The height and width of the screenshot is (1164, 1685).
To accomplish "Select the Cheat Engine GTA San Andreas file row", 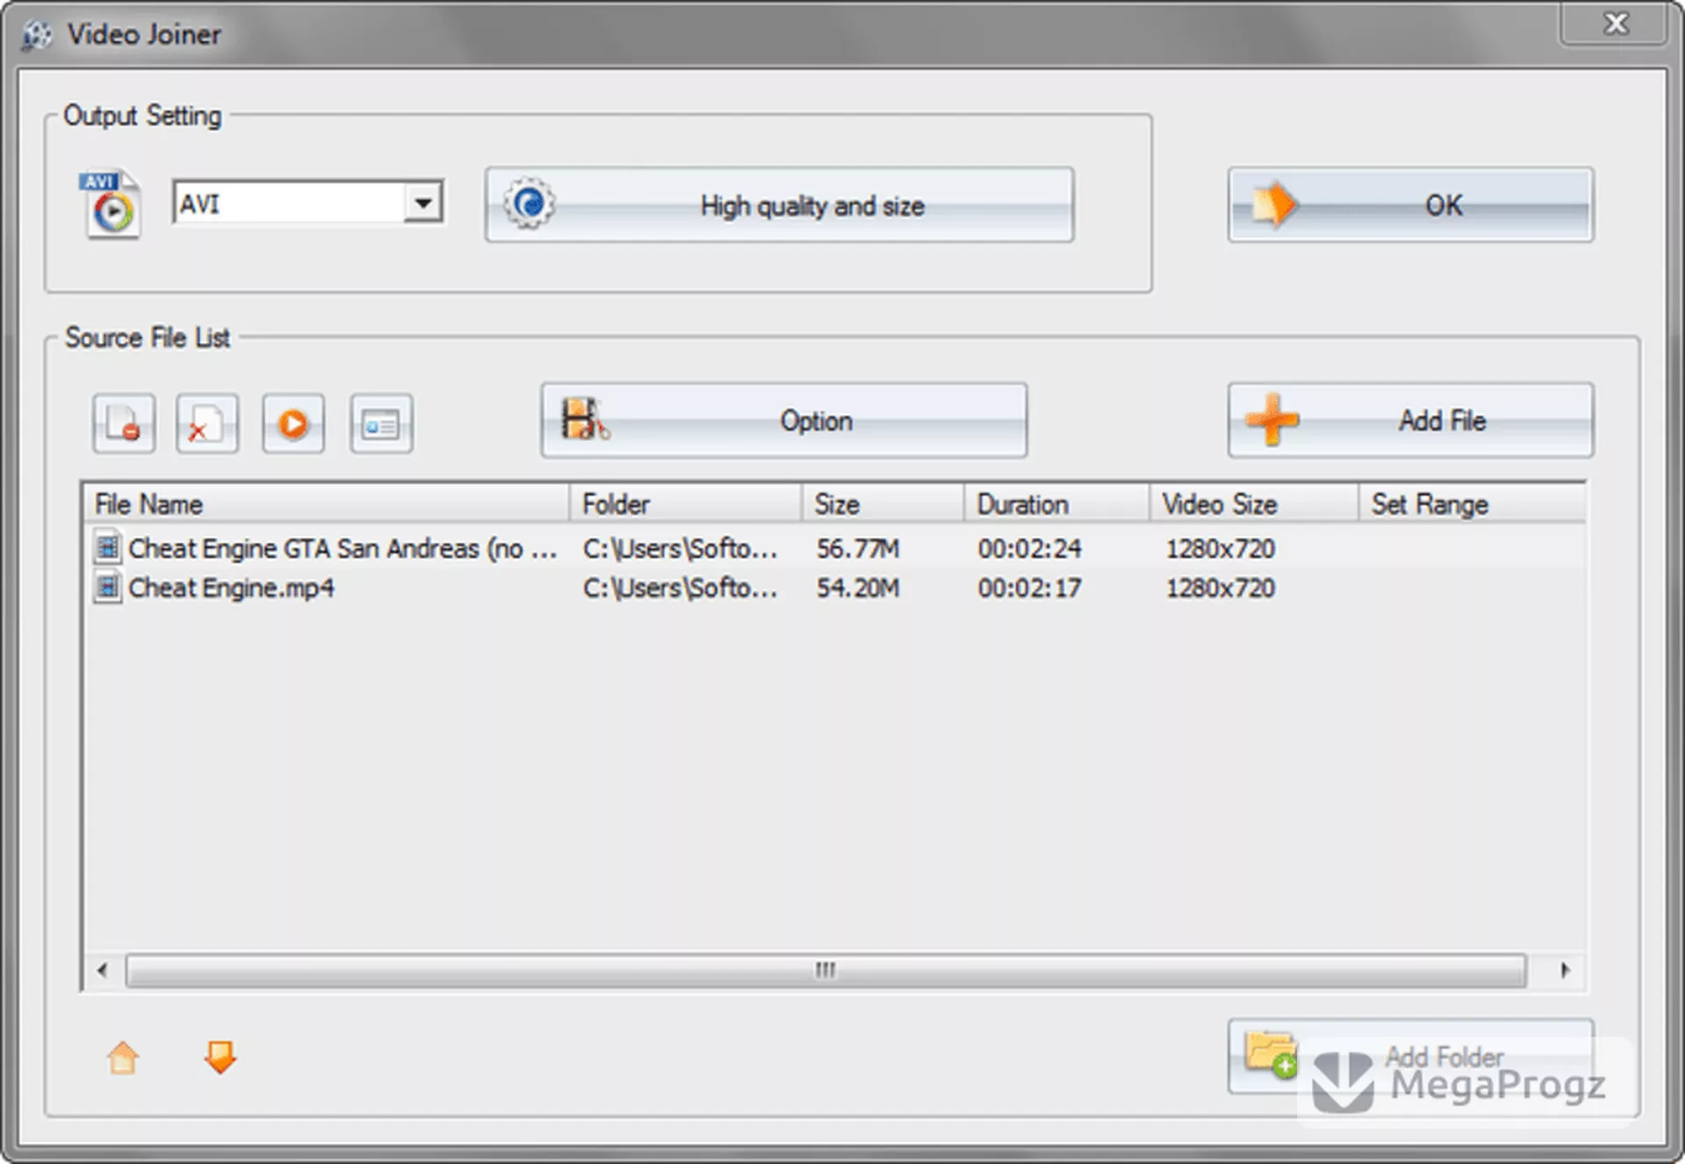I will point(835,548).
